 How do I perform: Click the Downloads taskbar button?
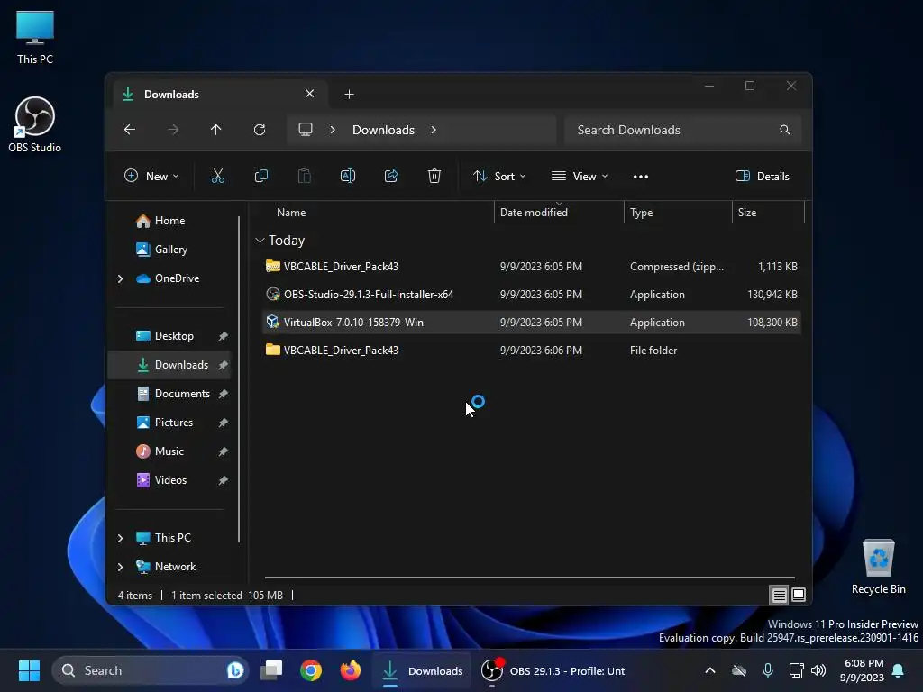(422, 670)
